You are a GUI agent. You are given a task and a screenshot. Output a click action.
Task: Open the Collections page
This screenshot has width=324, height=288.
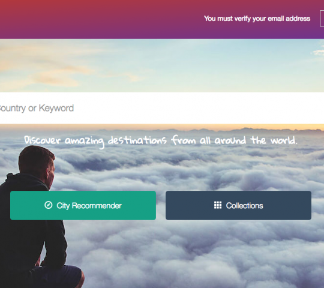(x=238, y=205)
